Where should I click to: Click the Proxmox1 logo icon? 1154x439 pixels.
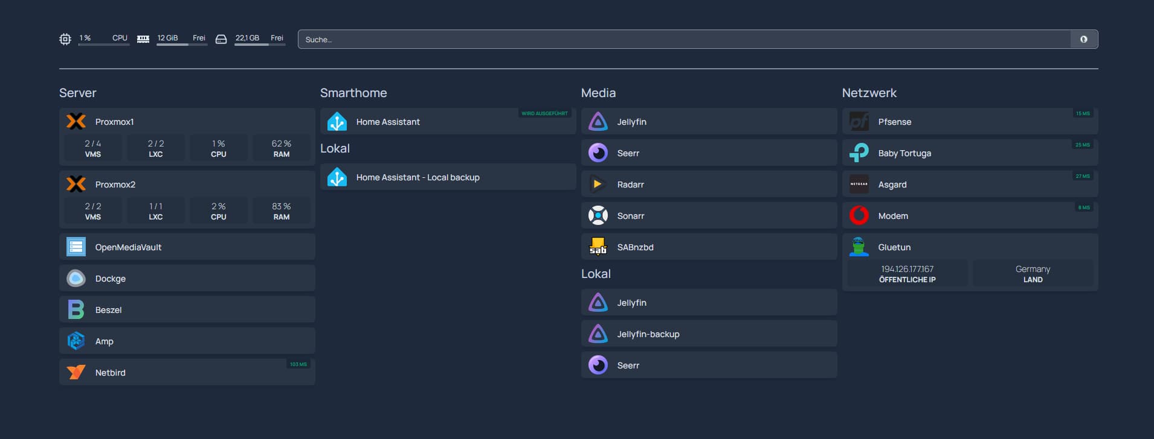pyautogui.click(x=76, y=121)
